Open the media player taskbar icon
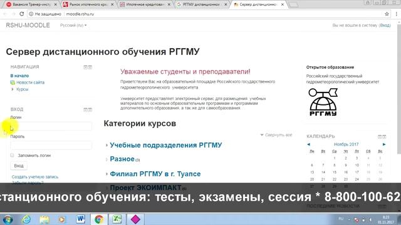The width and height of the screenshot is (401, 225). (x=62, y=219)
